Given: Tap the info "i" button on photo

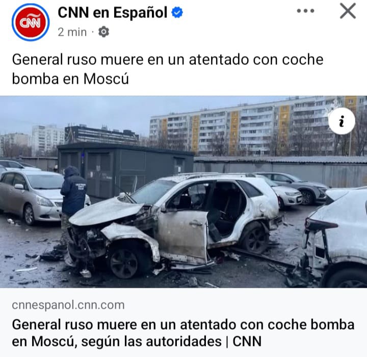Looking at the screenshot, I should 342,121.
